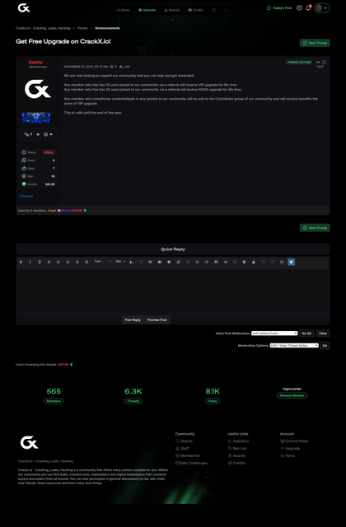Open the Moderation Options dropdown
This screenshot has height=527, width=346.
294,345
